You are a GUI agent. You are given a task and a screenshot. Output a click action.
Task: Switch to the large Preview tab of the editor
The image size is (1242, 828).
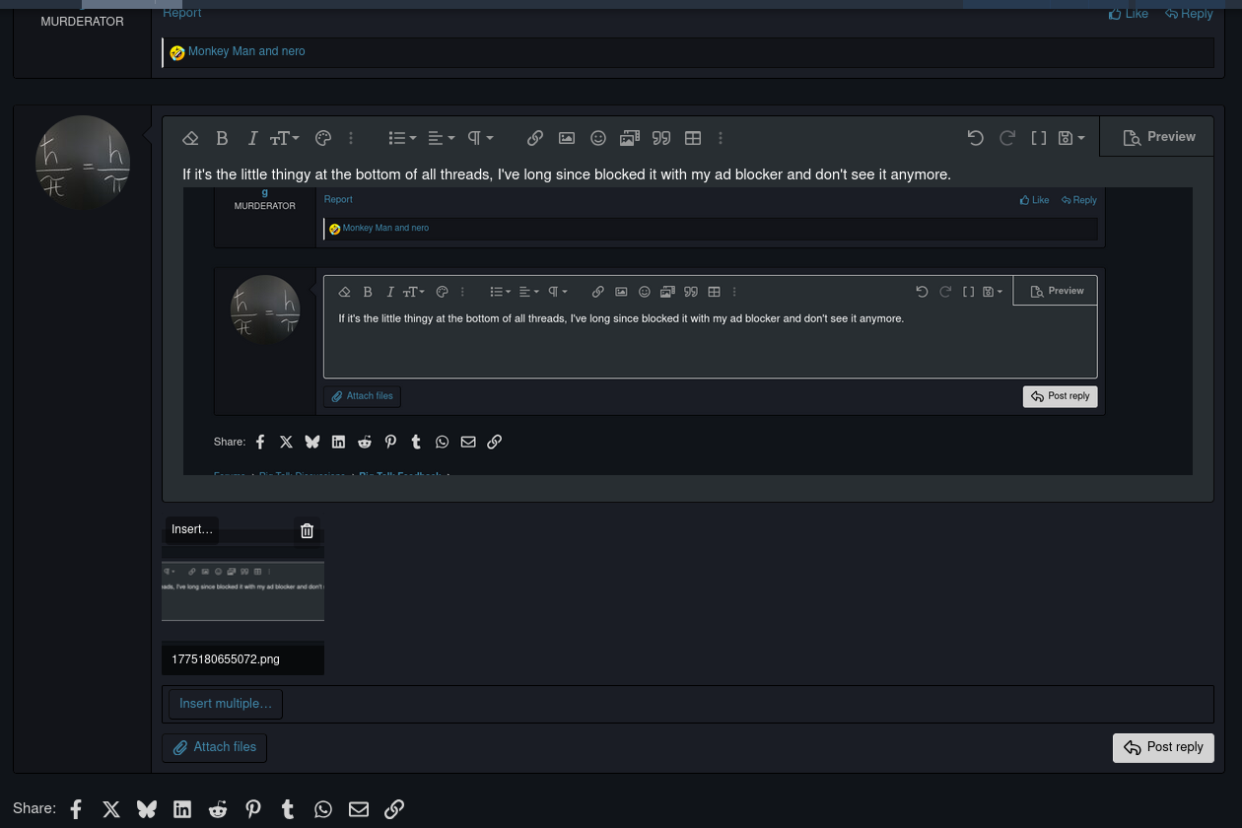(x=1158, y=138)
